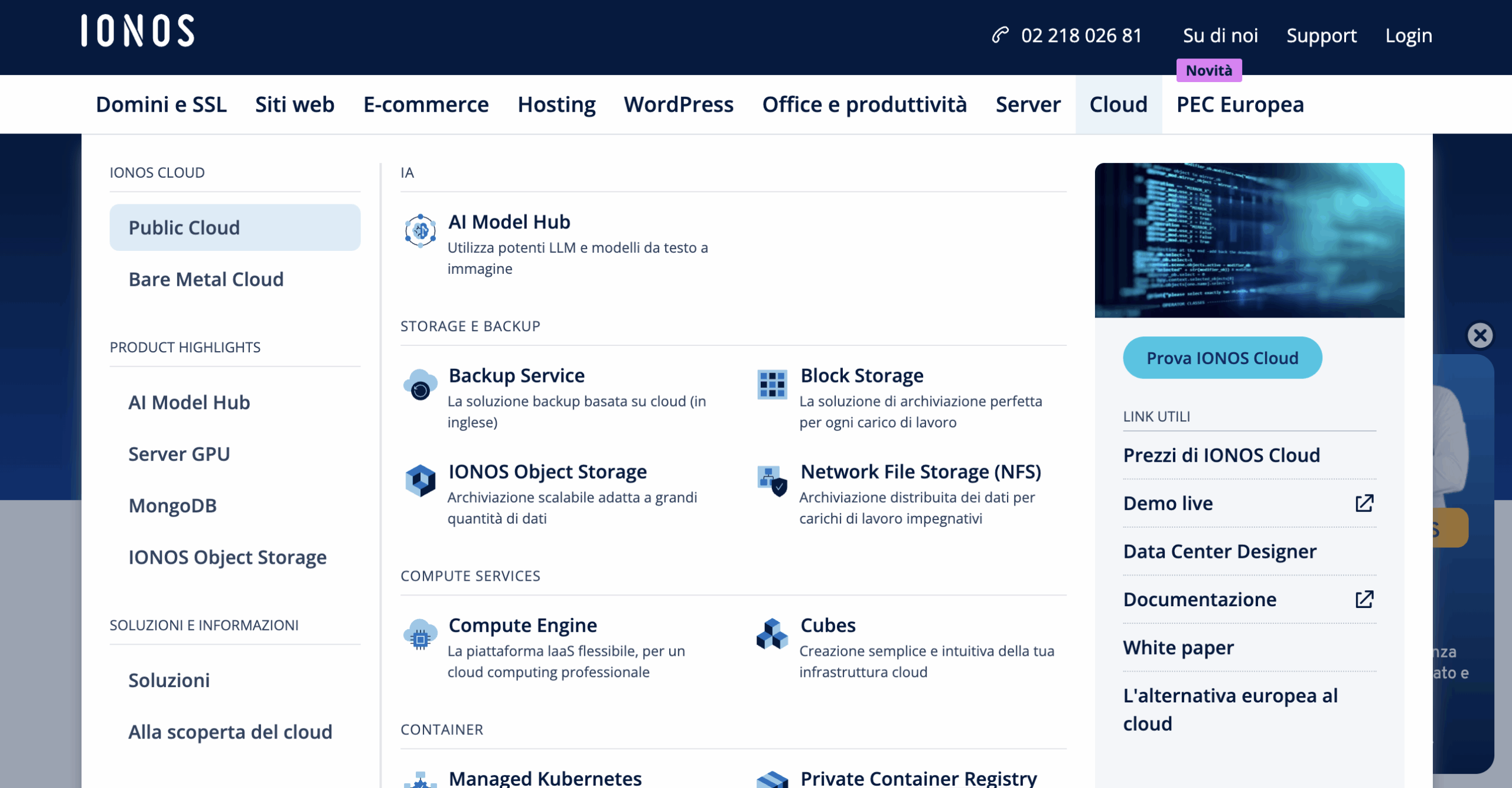The height and width of the screenshot is (788, 1512).
Task: Switch to Bare Metal Cloud category
Action: [x=206, y=279]
